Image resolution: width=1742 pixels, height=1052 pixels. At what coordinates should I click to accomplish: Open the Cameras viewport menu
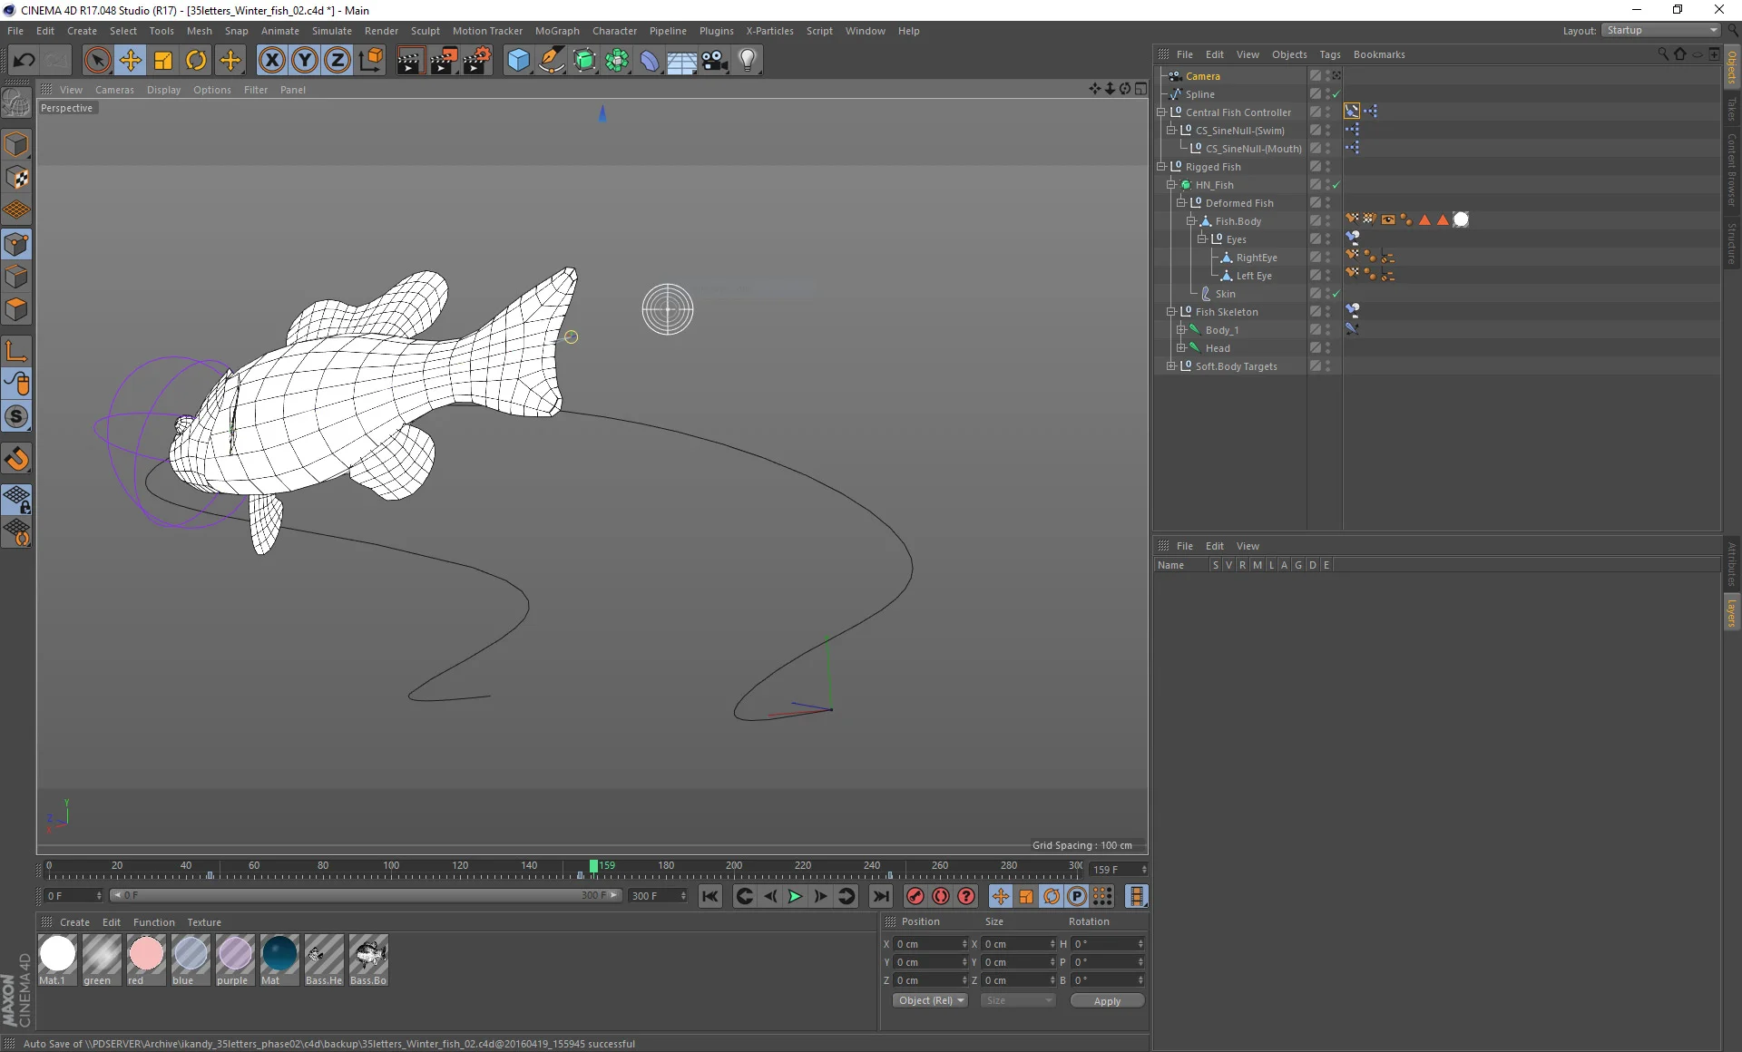[x=114, y=90]
